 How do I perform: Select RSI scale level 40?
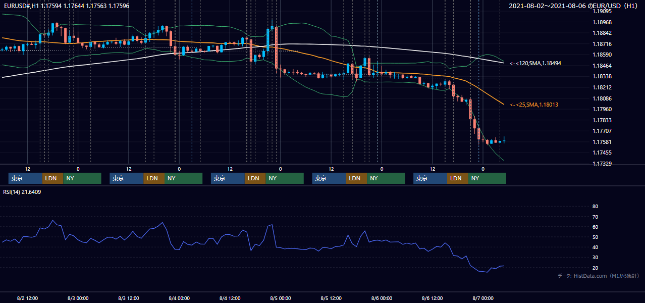coord(595,247)
